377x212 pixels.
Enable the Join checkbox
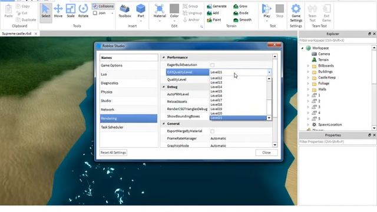pos(95,13)
